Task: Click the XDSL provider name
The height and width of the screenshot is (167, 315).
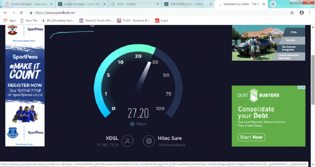Action: tap(112, 138)
